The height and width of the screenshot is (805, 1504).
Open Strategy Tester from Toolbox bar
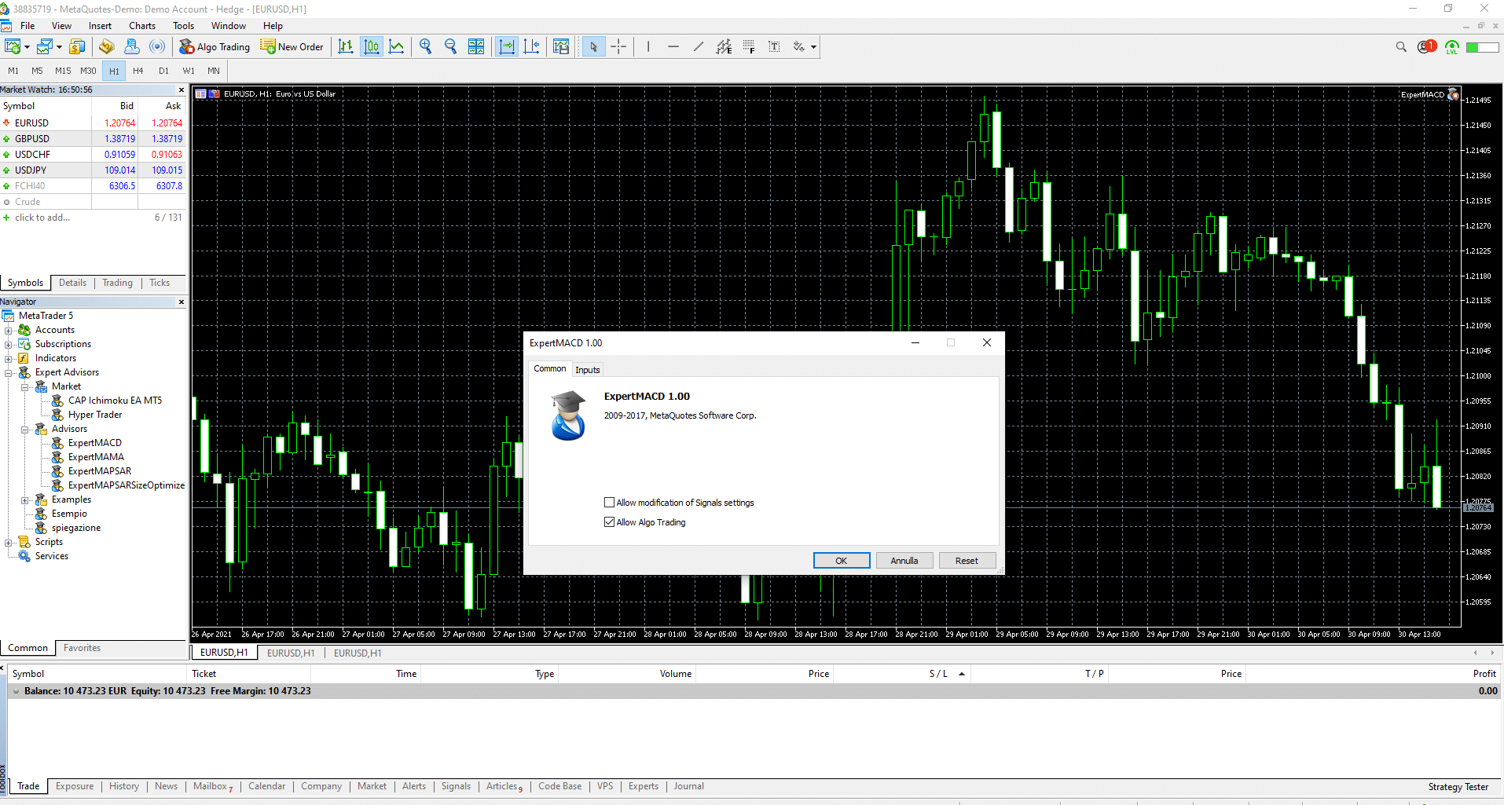pos(1458,787)
